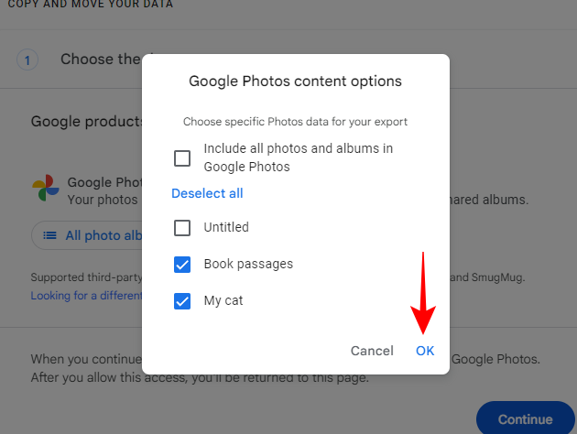577x434 pixels.
Task: Click the step 1 circle indicator
Action: pyautogui.click(x=27, y=60)
